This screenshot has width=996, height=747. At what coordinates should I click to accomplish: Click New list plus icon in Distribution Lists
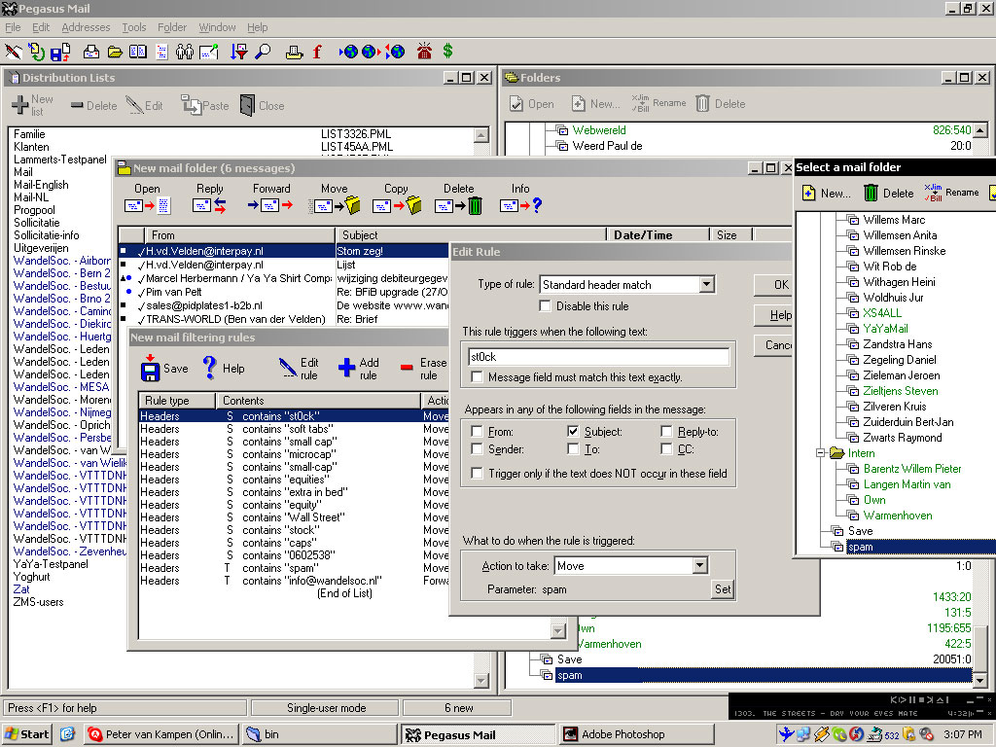[x=20, y=104]
